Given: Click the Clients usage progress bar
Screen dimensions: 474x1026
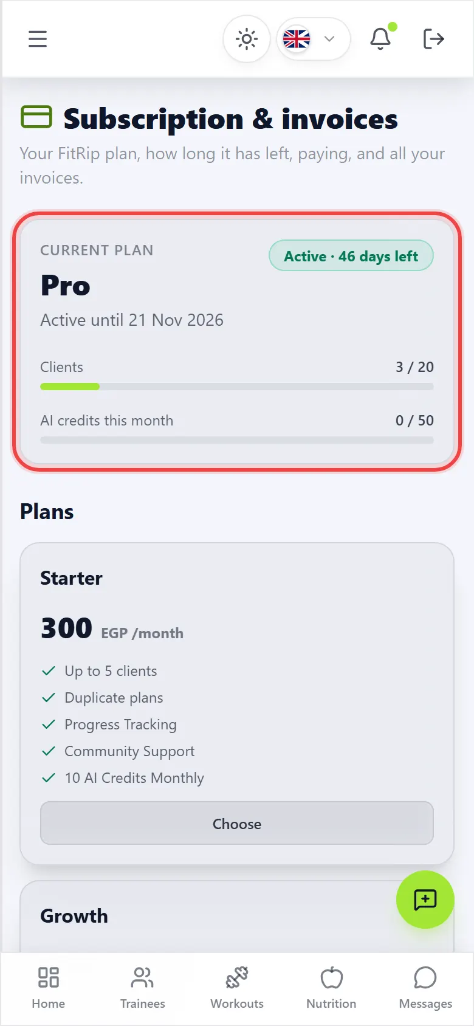Looking at the screenshot, I should (x=237, y=387).
